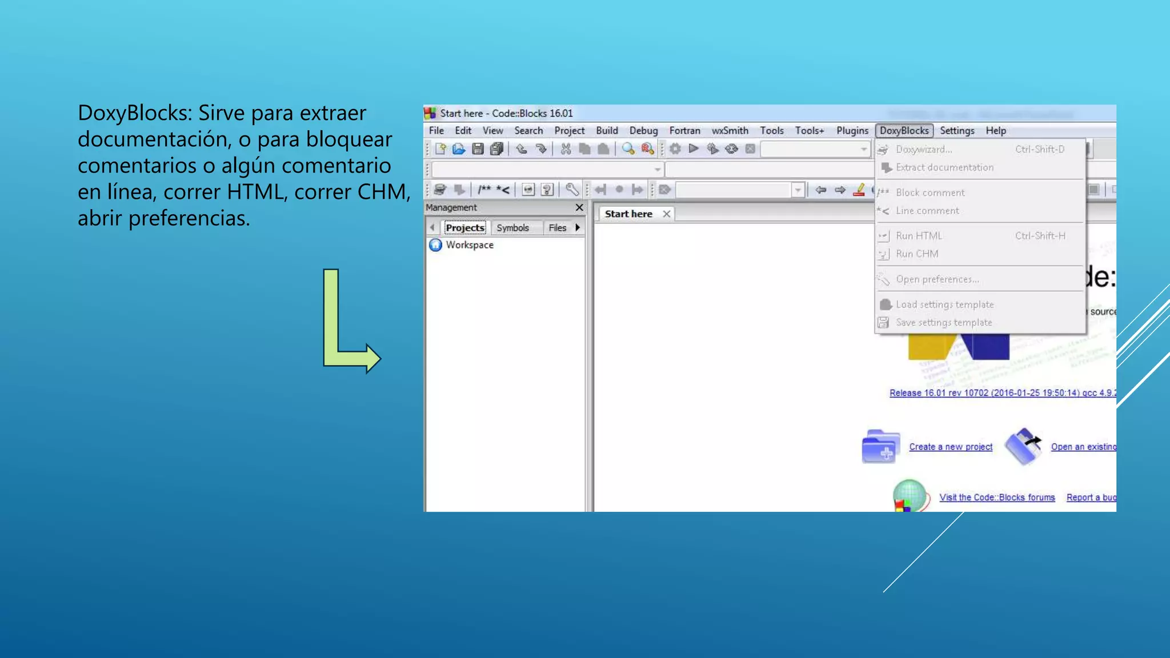This screenshot has width=1170, height=658.
Task: Click the highlight marker pen icon
Action: tap(859, 190)
